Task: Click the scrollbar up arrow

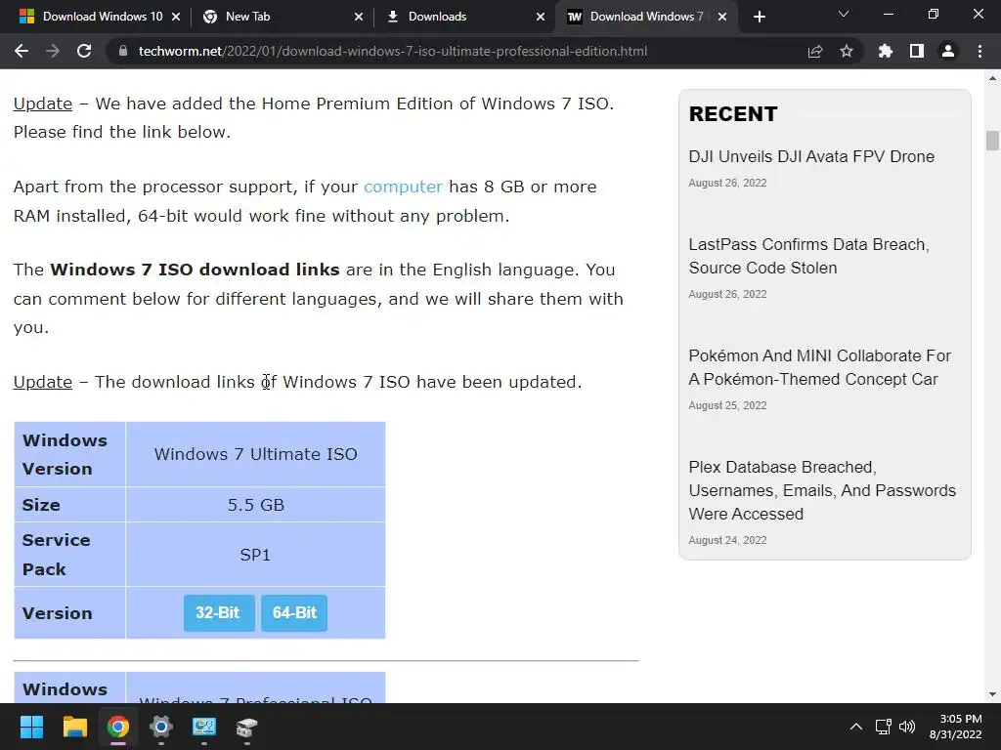Action: tap(992, 78)
